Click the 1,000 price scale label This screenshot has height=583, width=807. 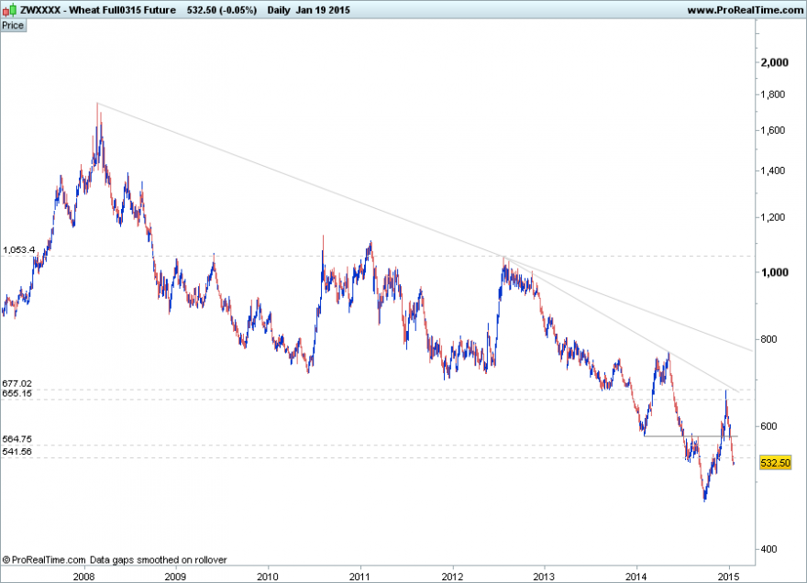pyautogui.click(x=775, y=272)
